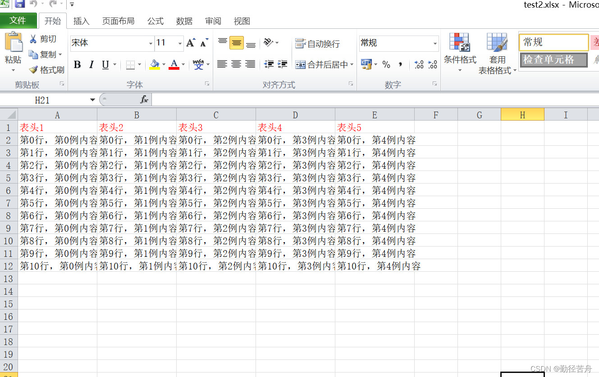Screen dimensions: 599x377
Task: Click the Decrease Decimal icon
Action: click(x=433, y=65)
